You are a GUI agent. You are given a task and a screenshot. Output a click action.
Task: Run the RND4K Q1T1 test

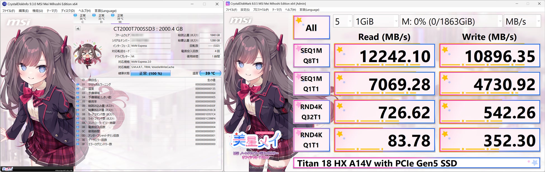point(311,140)
